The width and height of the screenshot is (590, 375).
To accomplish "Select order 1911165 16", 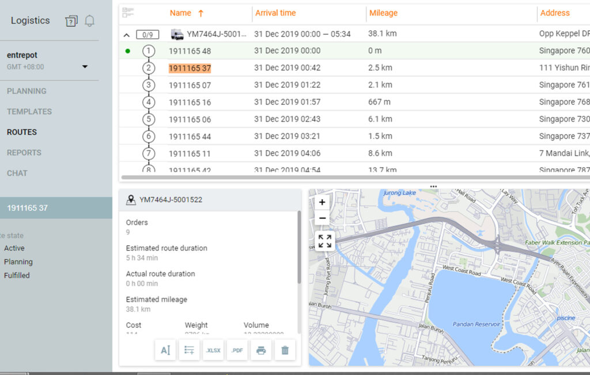I will pos(190,103).
